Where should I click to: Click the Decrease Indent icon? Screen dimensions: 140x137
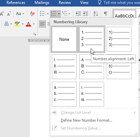coord(78,14)
